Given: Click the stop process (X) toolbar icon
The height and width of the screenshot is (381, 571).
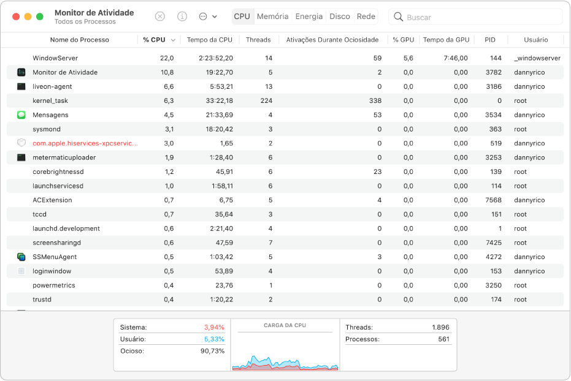Looking at the screenshot, I should pos(160,17).
